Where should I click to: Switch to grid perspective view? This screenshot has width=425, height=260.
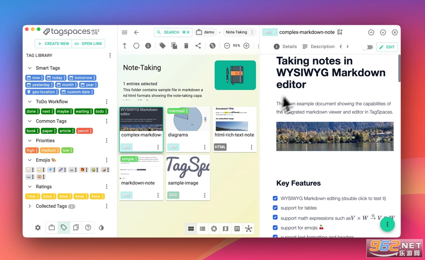pos(191,229)
